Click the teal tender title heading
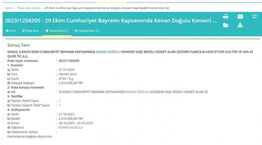Screen dimensions: 262x145 pyautogui.click(x=110, y=21)
